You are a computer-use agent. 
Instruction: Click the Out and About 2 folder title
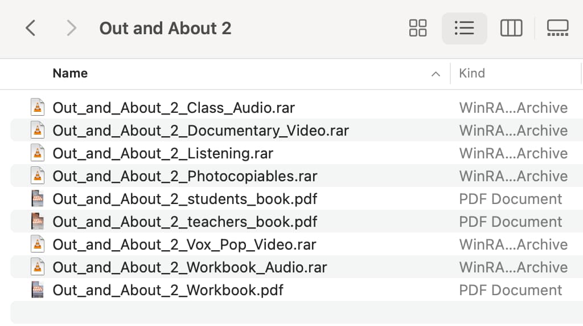[x=166, y=28]
